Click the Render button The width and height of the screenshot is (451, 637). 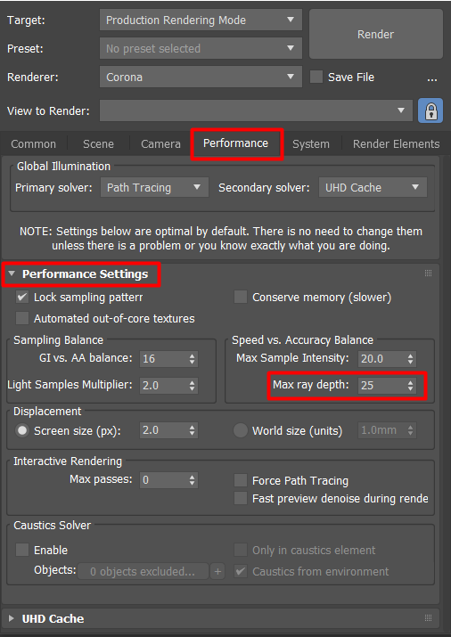[x=376, y=35]
